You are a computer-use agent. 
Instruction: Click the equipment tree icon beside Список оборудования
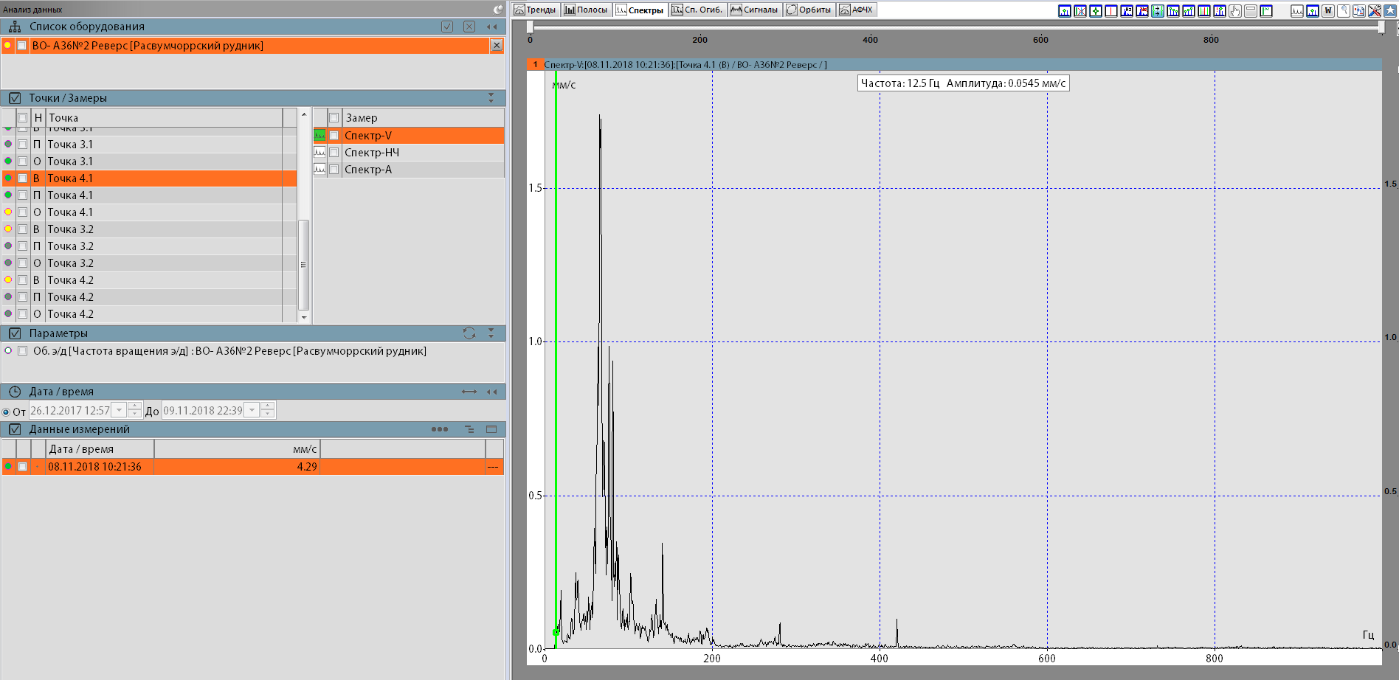point(15,27)
